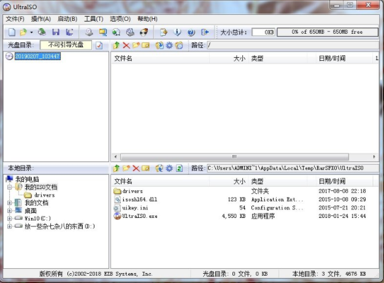384x283 pixels.
Task: Click the Open file folder icon in main toolbar
Action: pos(23,32)
